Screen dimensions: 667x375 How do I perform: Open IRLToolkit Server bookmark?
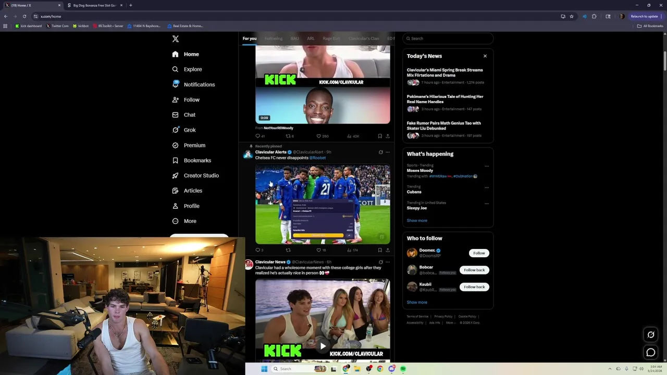tap(108, 26)
